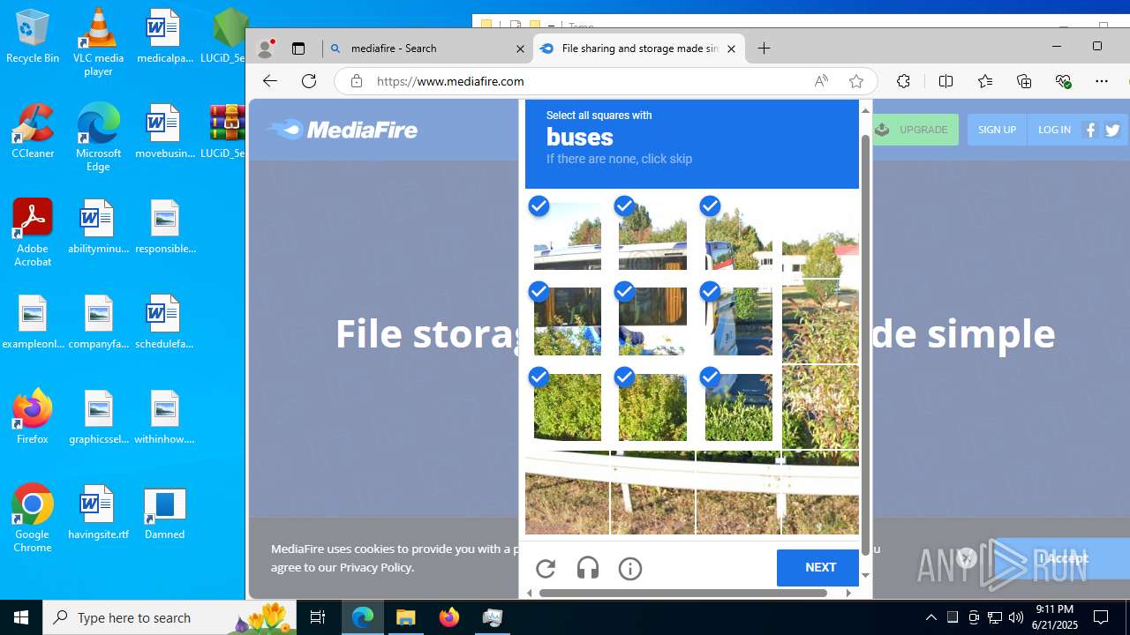Select CCleaner desktop icon

(33, 131)
